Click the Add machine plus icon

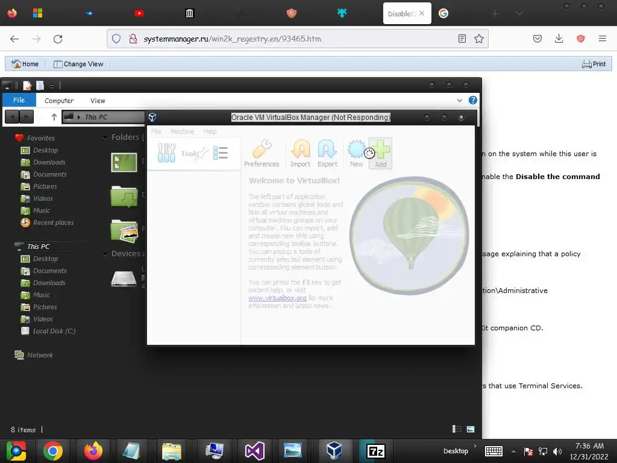coord(381,154)
